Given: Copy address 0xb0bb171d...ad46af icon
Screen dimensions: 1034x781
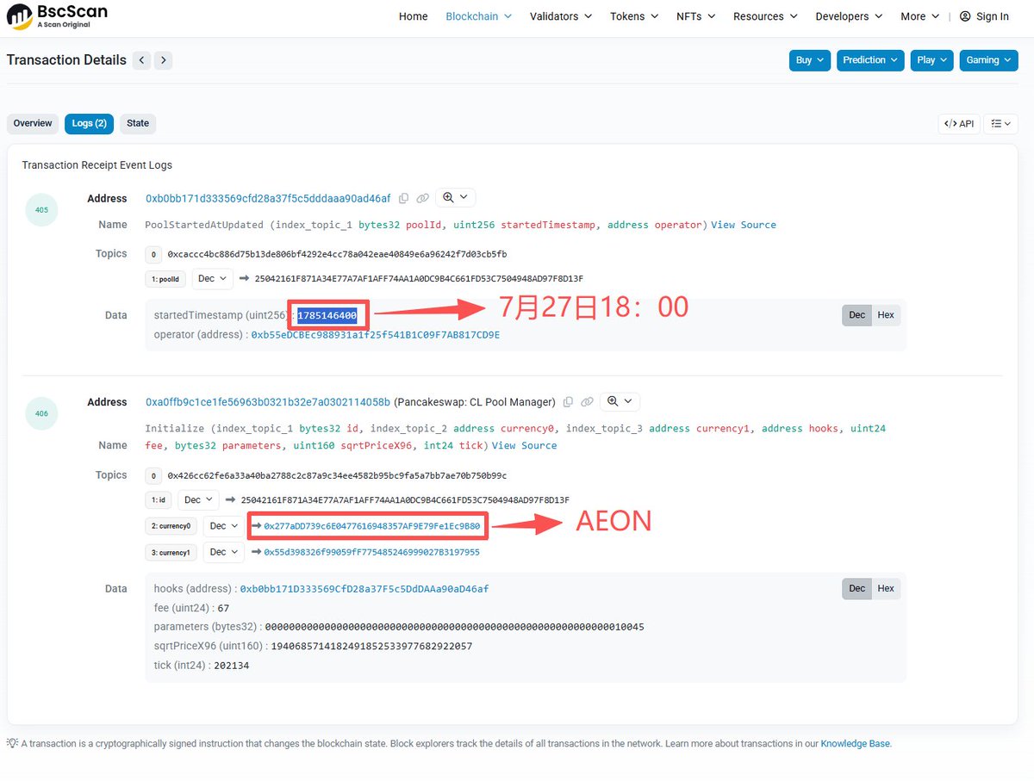Looking at the screenshot, I should (x=403, y=198).
